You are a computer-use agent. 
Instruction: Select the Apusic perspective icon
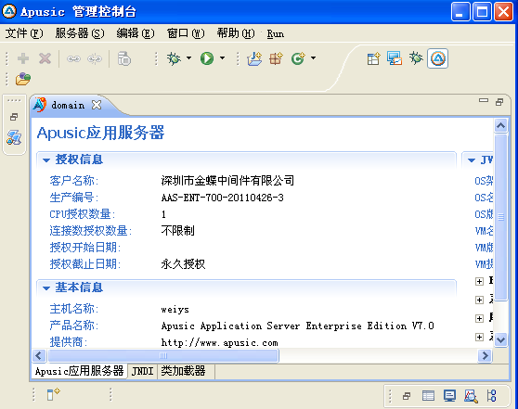click(x=438, y=58)
